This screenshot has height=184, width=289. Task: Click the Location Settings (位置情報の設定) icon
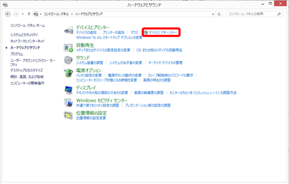coord(68,115)
